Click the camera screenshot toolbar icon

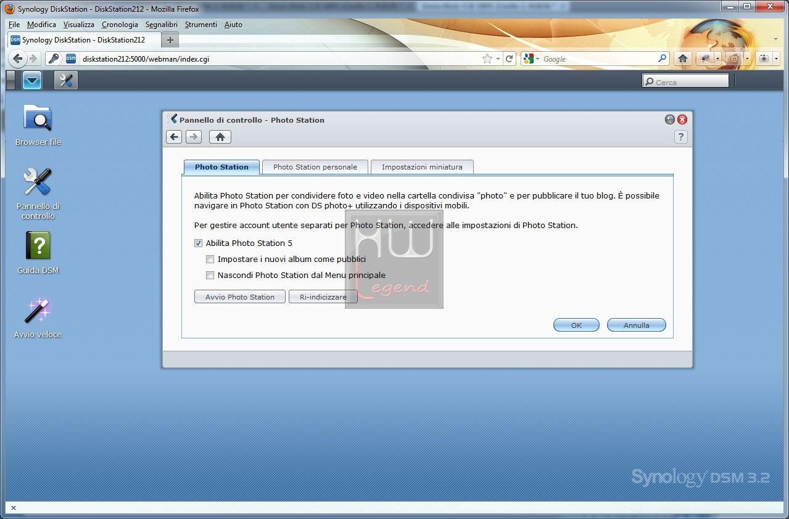click(764, 59)
